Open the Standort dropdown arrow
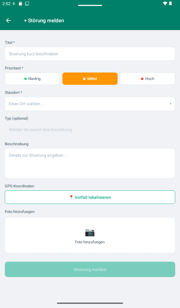The height and width of the screenshot is (308, 180). coord(170,104)
